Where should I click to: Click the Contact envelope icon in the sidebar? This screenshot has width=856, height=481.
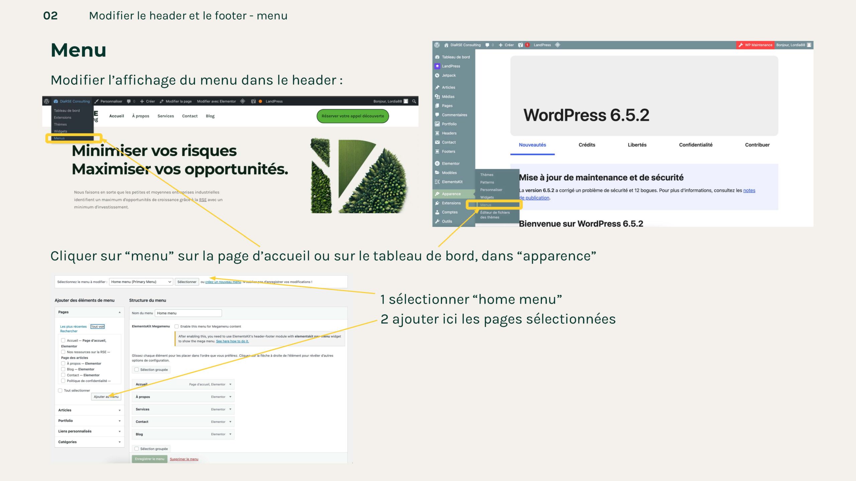pos(437,142)
